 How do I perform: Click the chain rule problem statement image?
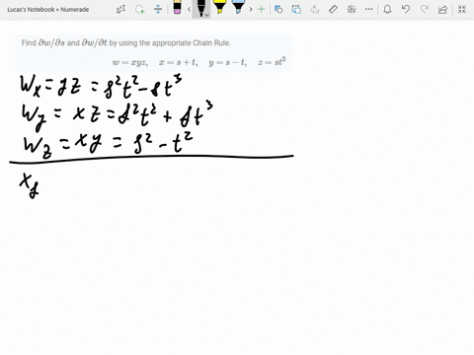[154, 53]
